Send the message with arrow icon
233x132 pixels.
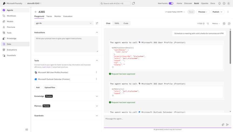click(x=227, y=125)
